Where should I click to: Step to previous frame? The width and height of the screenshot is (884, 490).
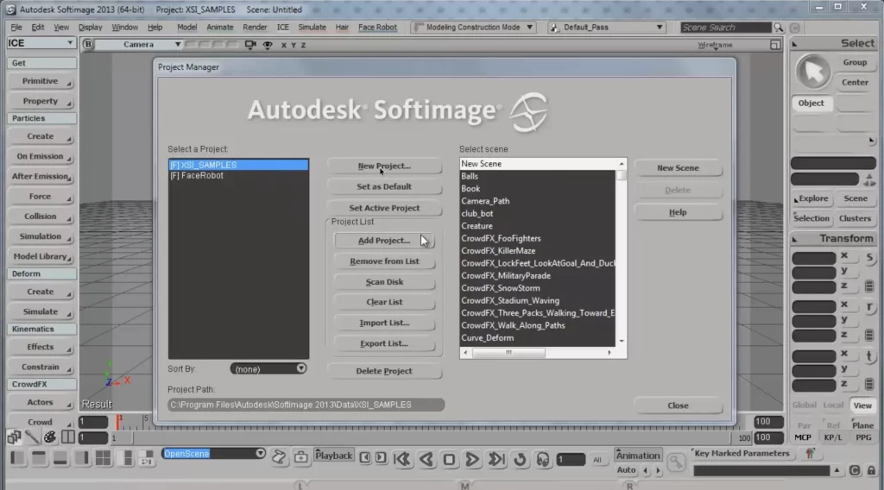[365, 456]
